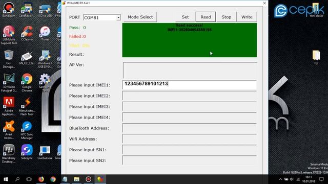The image size is (328, 184).
Task: Select the SideSync desktop icon
Action: coord(27,152)
